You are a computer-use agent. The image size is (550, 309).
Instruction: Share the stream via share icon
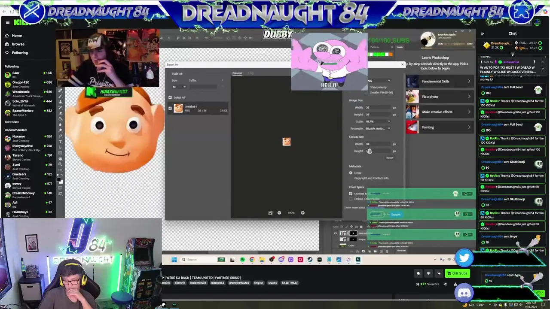click(x=445, y=284)
